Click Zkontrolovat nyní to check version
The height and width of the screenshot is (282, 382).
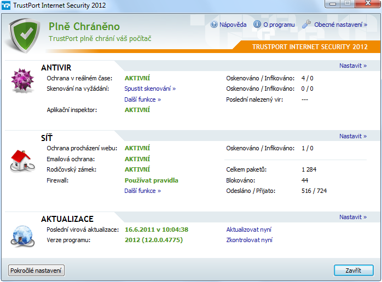(249, 240)
